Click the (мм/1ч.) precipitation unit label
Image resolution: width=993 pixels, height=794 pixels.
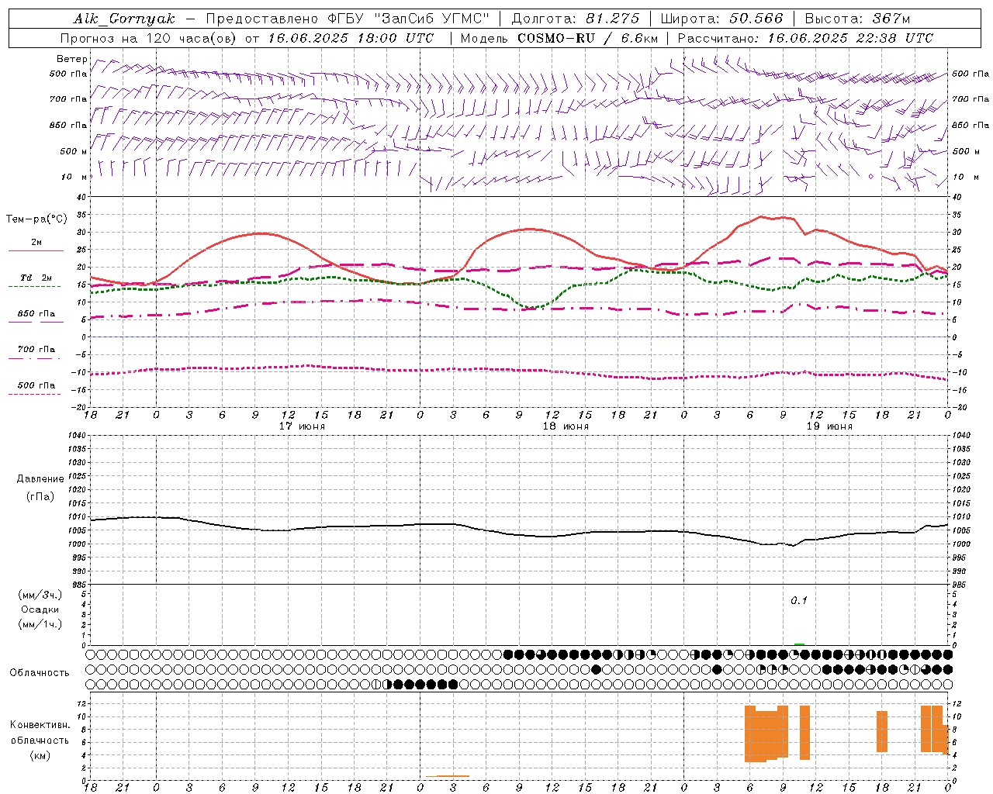tap(40, 624)
